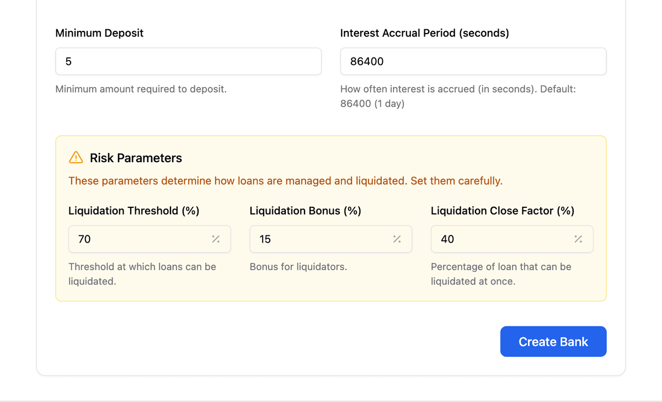Screen dimensions: 662x402
Task: Click the Risk Parameters warning triangle icon
Action: click(x=76, y=158)
